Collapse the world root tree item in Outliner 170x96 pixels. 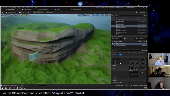pyautogui.click(x=114, y=20)
